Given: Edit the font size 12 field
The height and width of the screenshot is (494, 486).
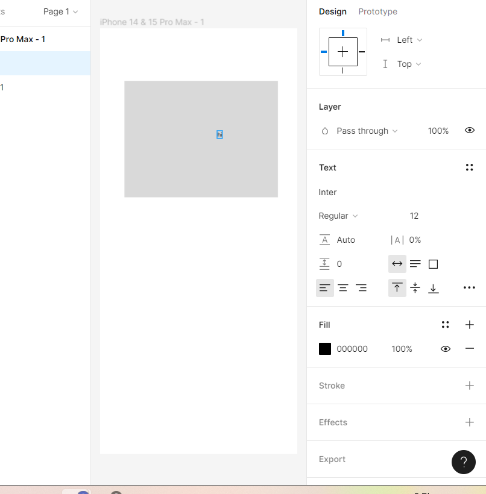Looking at the screenshot, I should [414, 216].
